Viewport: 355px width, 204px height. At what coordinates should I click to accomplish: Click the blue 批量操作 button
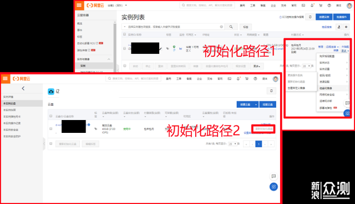point(342,17)
